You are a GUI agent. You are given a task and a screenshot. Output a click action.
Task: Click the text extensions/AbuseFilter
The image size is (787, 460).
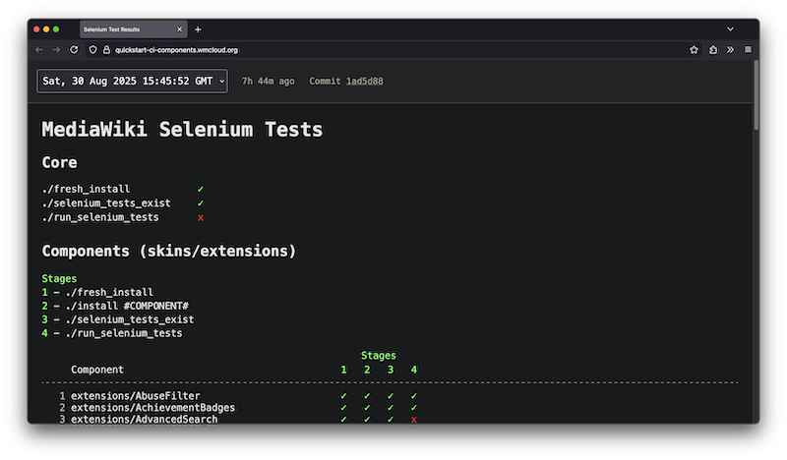pos(135,396)
